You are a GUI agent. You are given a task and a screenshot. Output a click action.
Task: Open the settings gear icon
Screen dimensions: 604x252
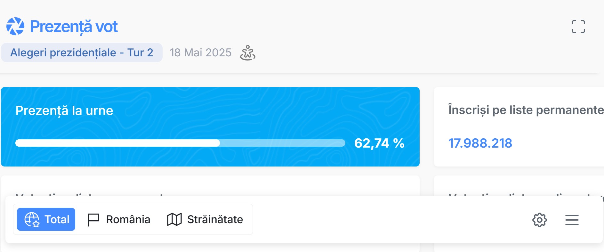540,220
